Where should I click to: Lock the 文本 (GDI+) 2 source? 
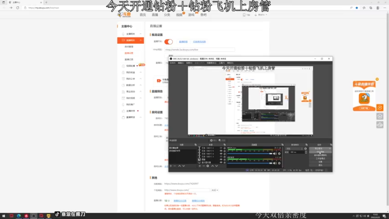tap(225, 148)
